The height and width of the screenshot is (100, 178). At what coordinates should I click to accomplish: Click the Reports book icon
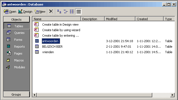tap(8, 46)
